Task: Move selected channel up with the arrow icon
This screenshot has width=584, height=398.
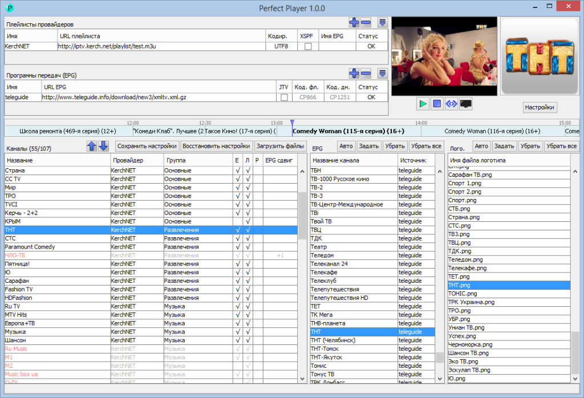Action: click(x=91, y=147)
